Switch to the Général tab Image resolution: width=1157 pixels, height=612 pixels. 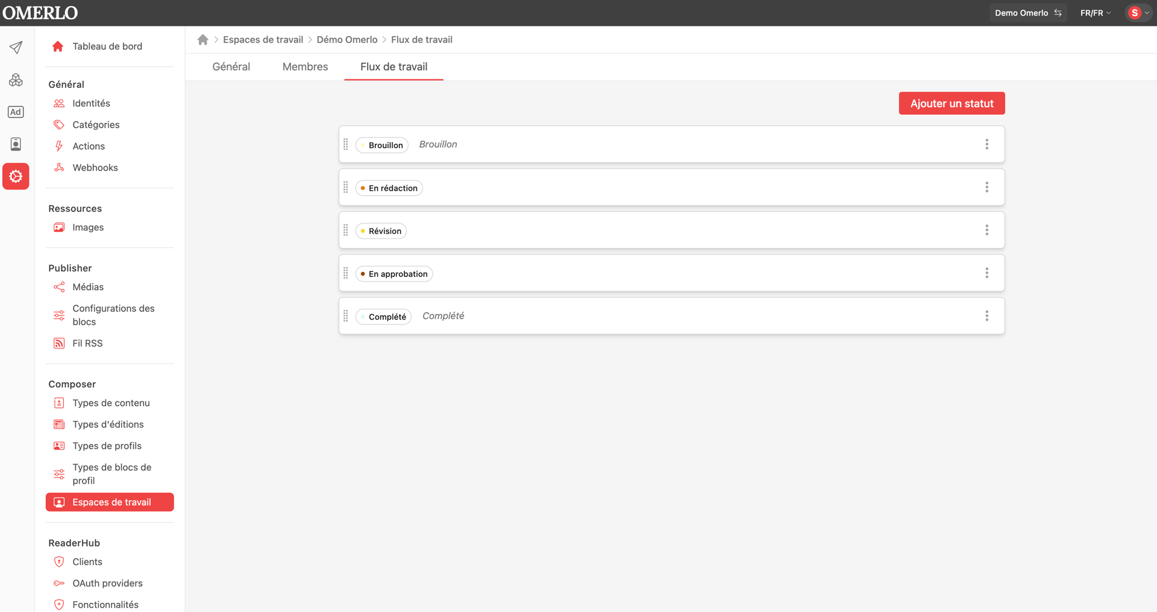tap(231, 67)
